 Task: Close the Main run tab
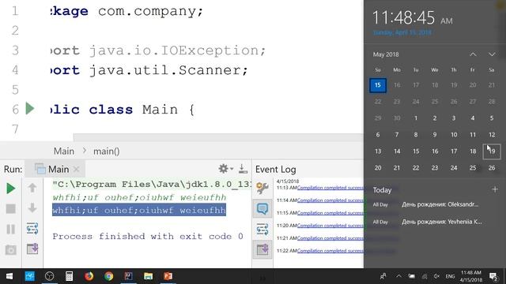coord(76,169)
